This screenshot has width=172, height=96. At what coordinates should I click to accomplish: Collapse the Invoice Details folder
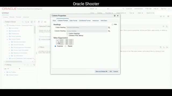pyautogui.click(x=7, y=39)
